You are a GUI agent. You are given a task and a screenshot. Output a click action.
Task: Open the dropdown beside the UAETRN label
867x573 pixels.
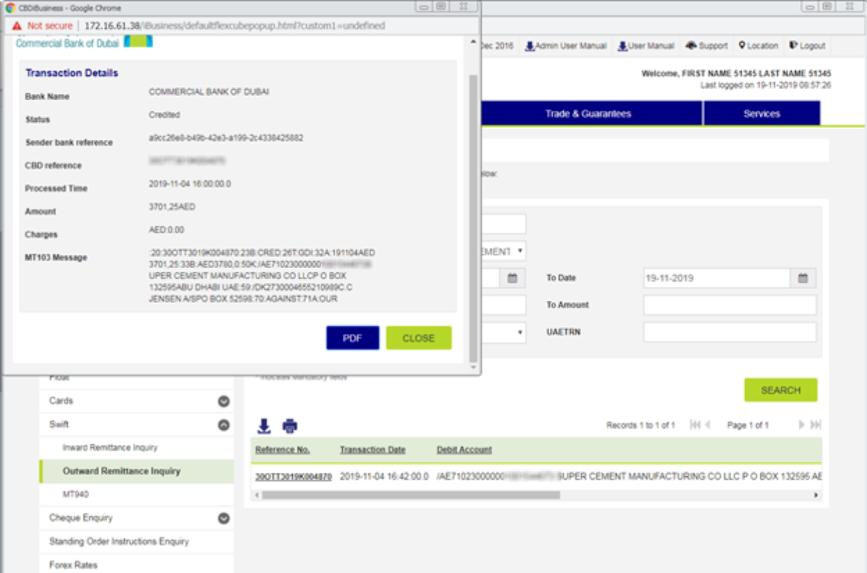point(503,333)
